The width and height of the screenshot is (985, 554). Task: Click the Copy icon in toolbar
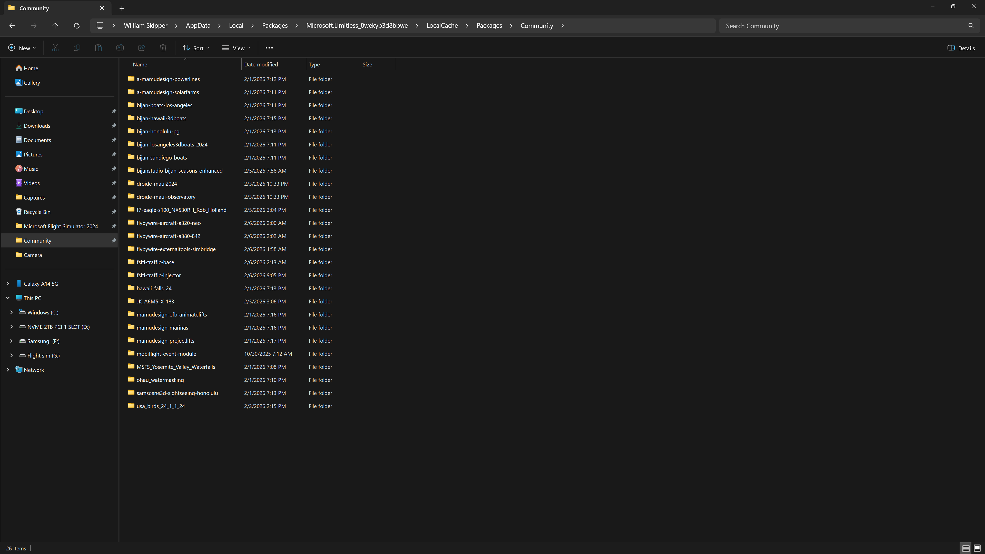point(77,48)
